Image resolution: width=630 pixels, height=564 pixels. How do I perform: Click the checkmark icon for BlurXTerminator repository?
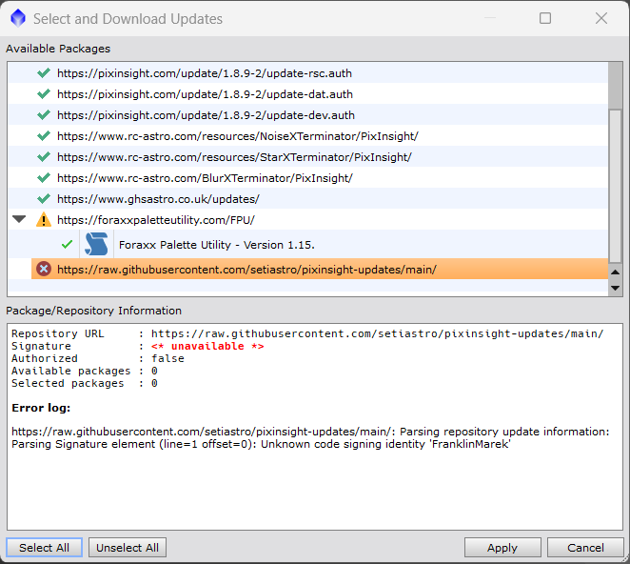tap(44, 177)
